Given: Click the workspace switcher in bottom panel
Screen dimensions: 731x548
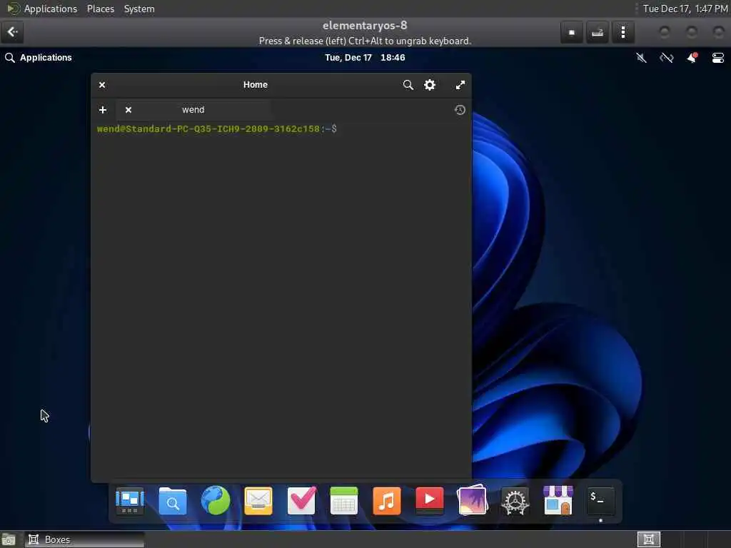Looking at the screenshot, I should coord(648,539).
